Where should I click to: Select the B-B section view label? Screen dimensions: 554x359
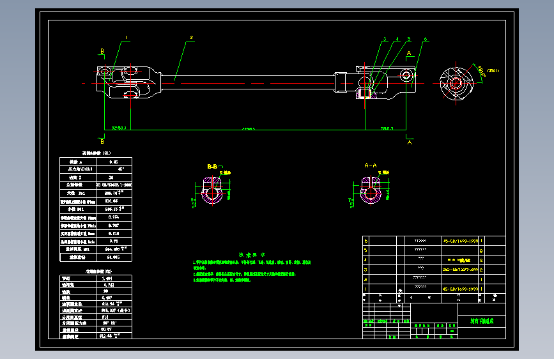click(212, 167)
